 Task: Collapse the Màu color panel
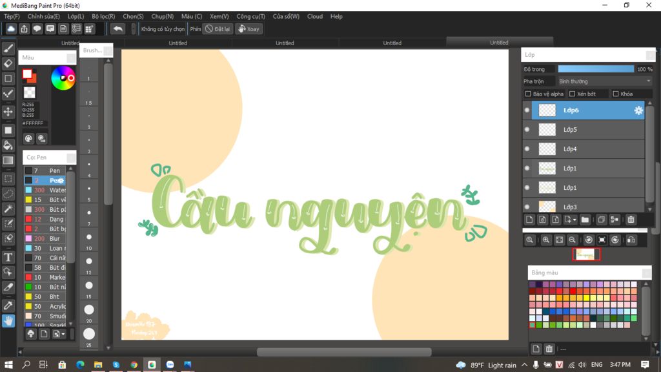[71, 57]
